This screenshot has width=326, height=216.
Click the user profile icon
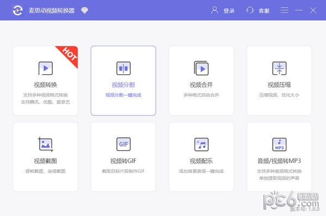tap(215, 10)
